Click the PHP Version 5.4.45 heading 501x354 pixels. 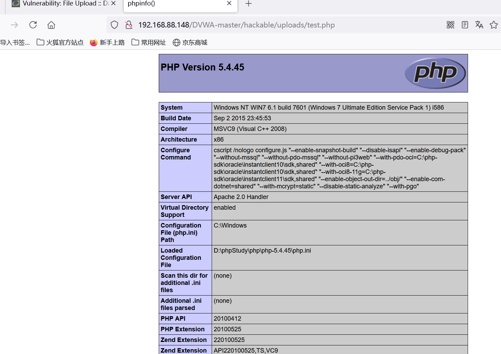coord(202,67)
